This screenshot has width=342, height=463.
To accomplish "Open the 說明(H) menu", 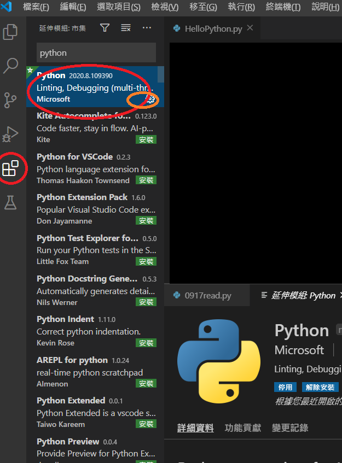I will click(x=325, y=7).
